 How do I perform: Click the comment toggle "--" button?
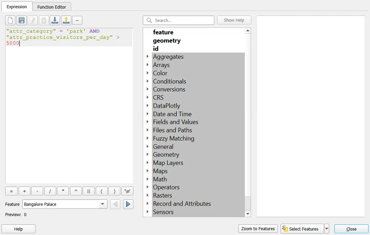pos(77,20)
